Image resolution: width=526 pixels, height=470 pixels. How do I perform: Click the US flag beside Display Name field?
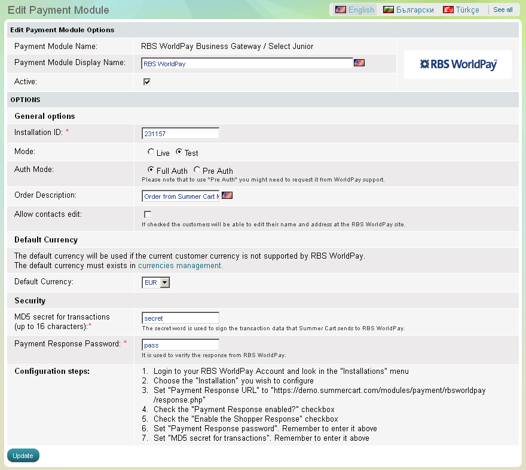tap(359, 63)
